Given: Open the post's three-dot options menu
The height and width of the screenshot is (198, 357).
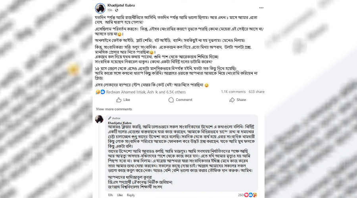Looking at the screenshot, I should point(261,8).
